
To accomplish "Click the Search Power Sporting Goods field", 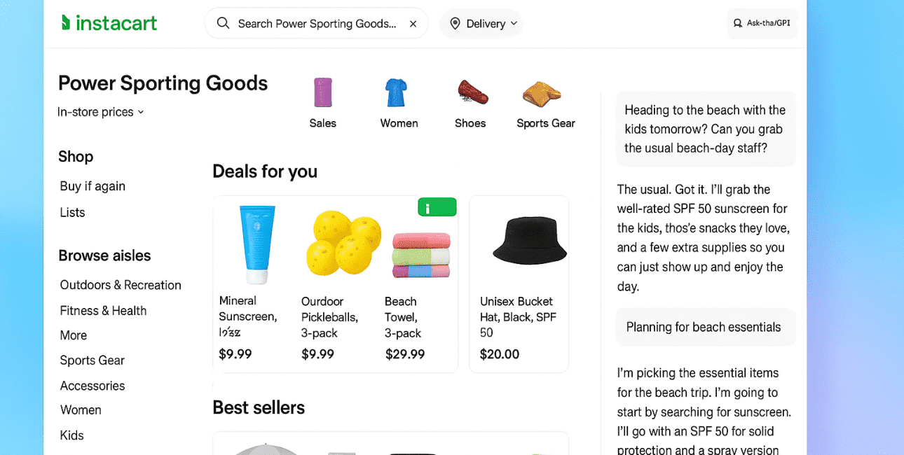I will pyautogui.click(x=317, y=24).
